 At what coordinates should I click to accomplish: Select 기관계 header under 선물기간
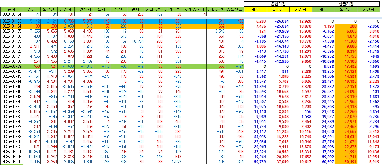click(x=368, y=9)
